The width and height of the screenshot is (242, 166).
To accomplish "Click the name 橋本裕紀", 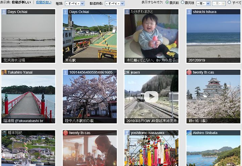I will (x=15, y=133).
